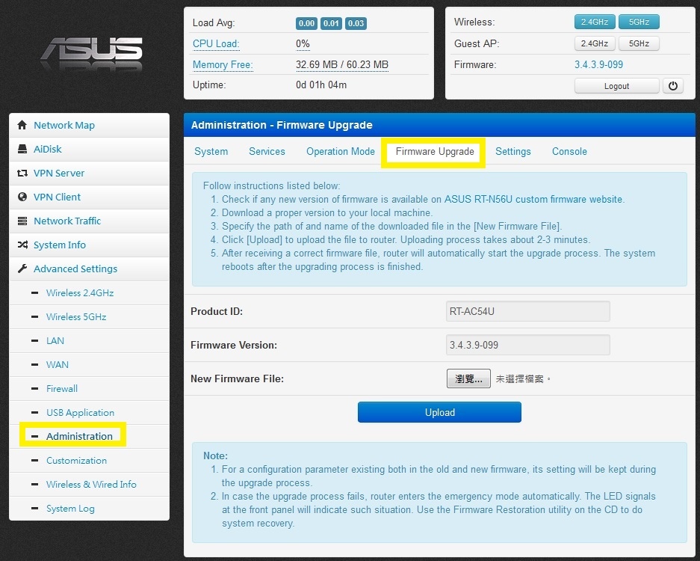Click the Firmware Version field
Viewport: 700px width, 561px height.
pos(527,345)
